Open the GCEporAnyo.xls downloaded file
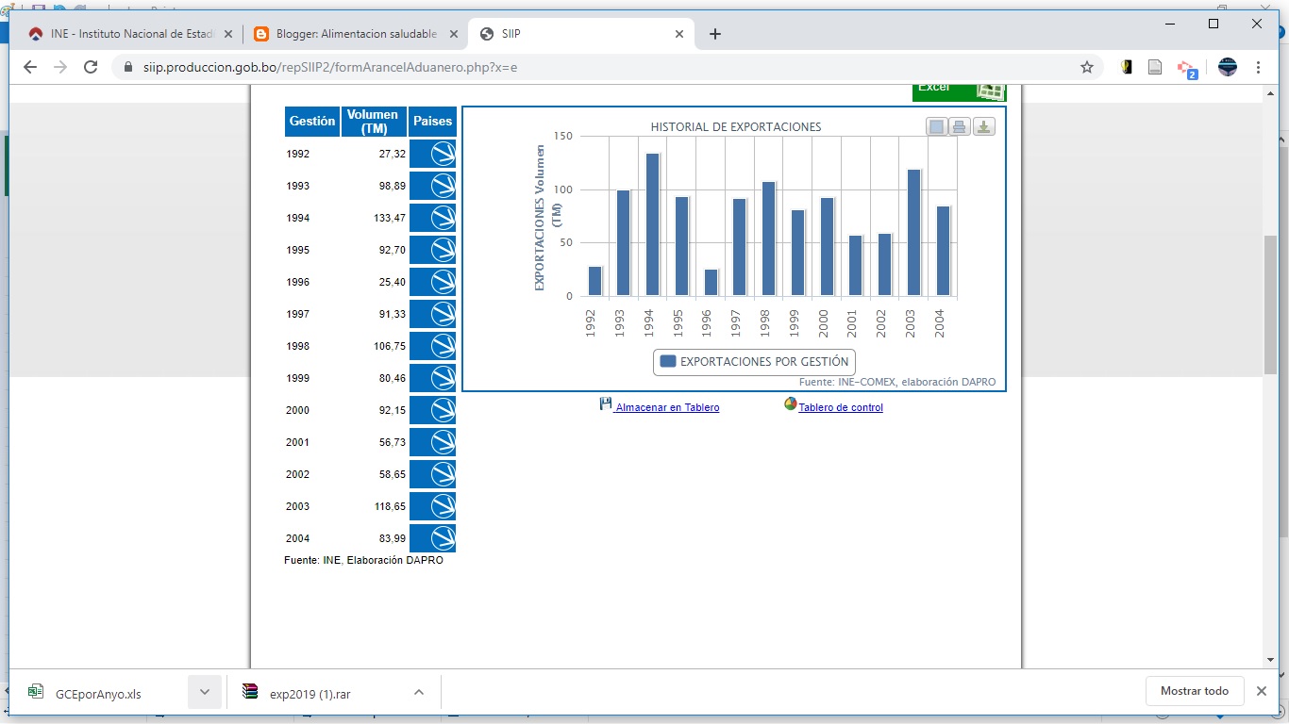 tap(98, 693)
